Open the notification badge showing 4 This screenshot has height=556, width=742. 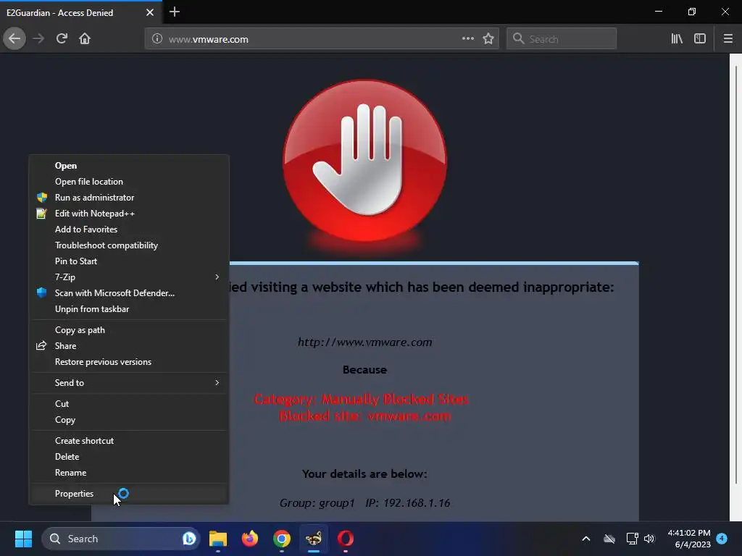pos(722,539)
